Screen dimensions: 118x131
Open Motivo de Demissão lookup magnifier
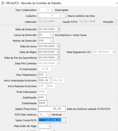51,41
